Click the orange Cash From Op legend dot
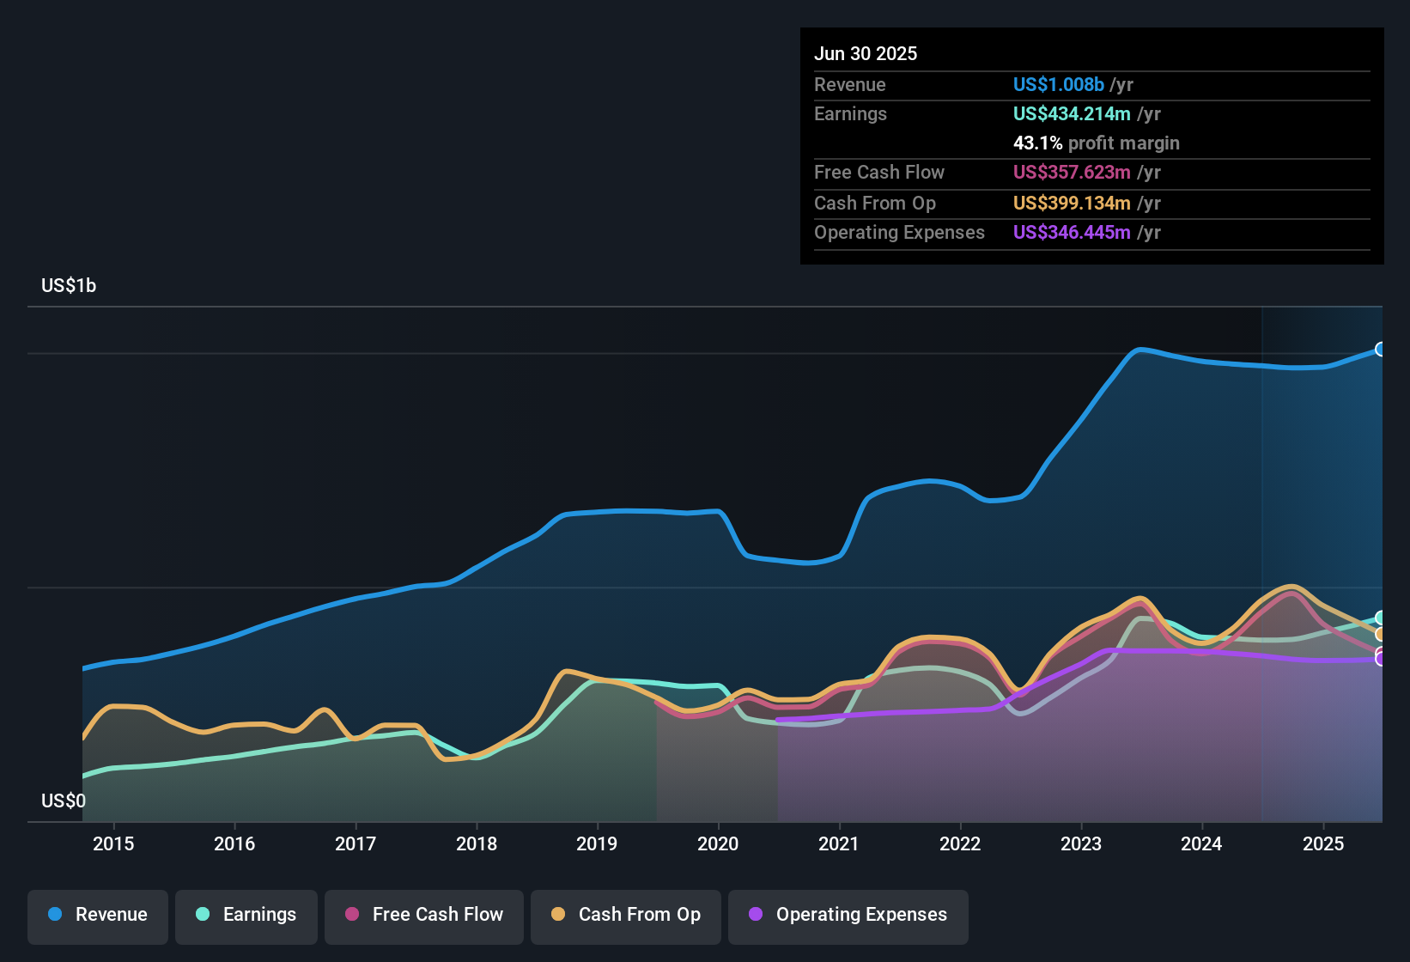The width and height of the screenshot is (1410, 962). click(x=556, y=916)
